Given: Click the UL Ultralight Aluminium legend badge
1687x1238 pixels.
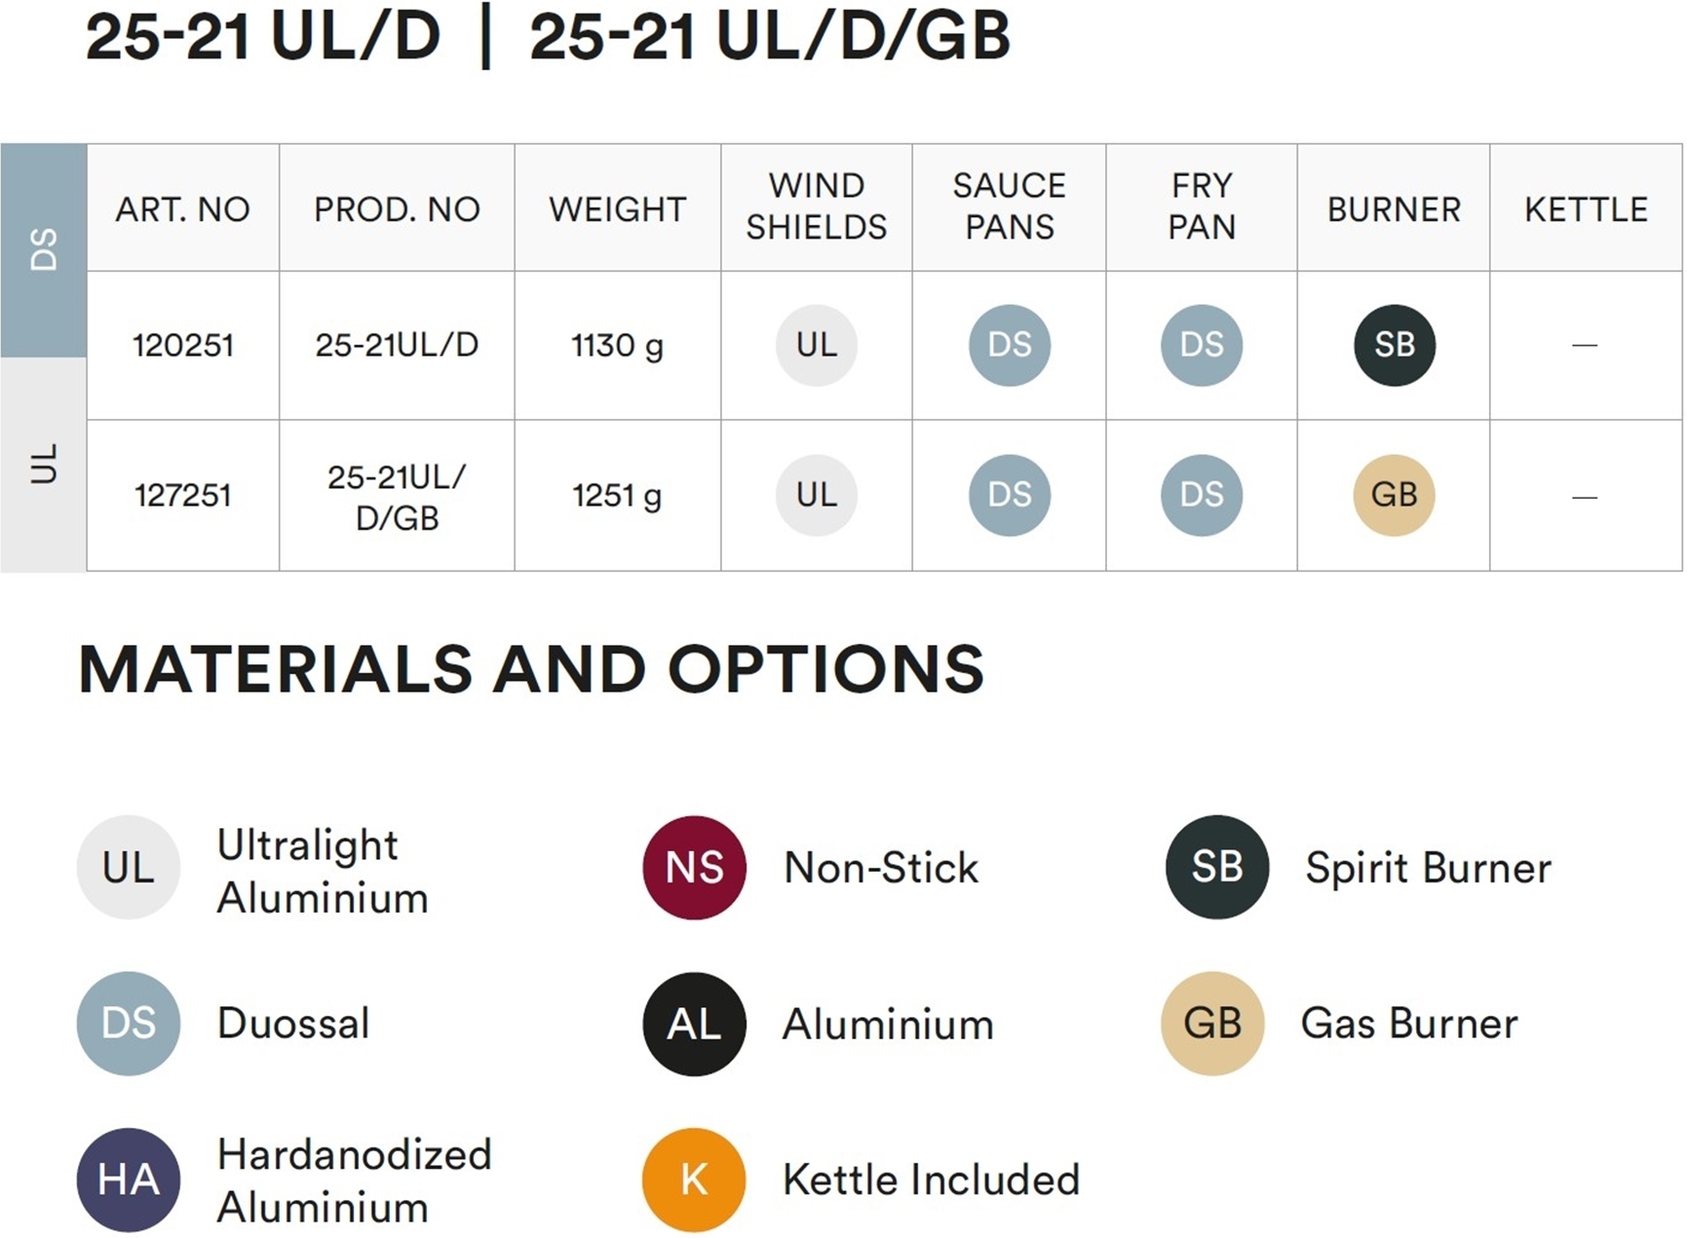Looking at the screenshot, I should pos(129,867).
